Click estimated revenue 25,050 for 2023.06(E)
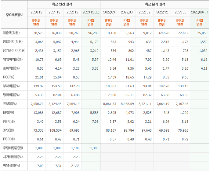The image size is (210, 171). click(x=202, y=33)
